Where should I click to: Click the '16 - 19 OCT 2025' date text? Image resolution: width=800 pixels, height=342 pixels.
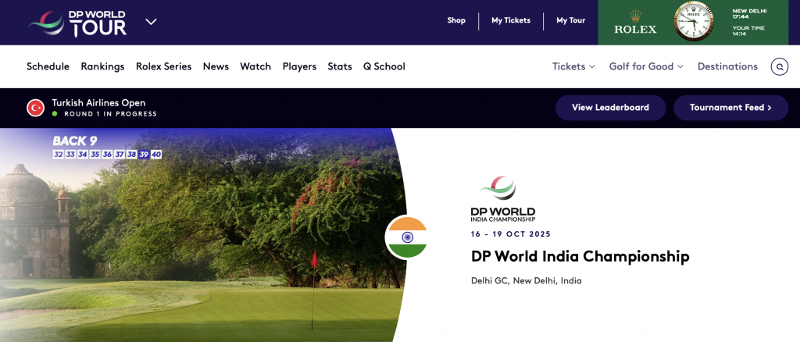pos(511,234)
